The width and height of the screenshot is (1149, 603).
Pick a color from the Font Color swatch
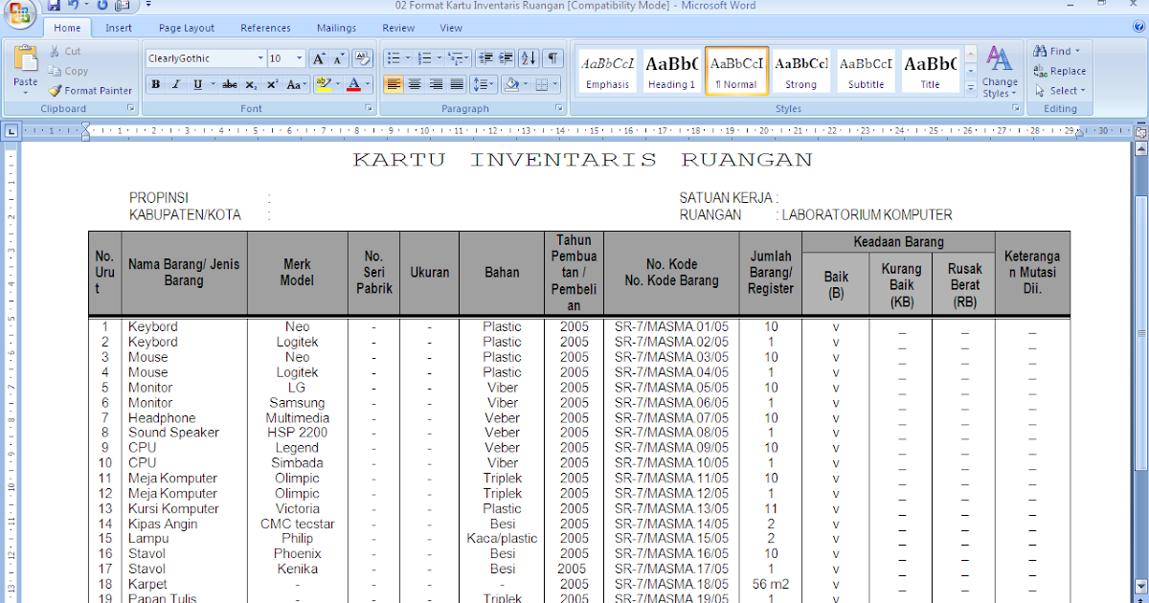click(x=355, y=84)
